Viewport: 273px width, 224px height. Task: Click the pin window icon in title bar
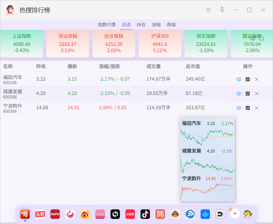pos(222,10)
